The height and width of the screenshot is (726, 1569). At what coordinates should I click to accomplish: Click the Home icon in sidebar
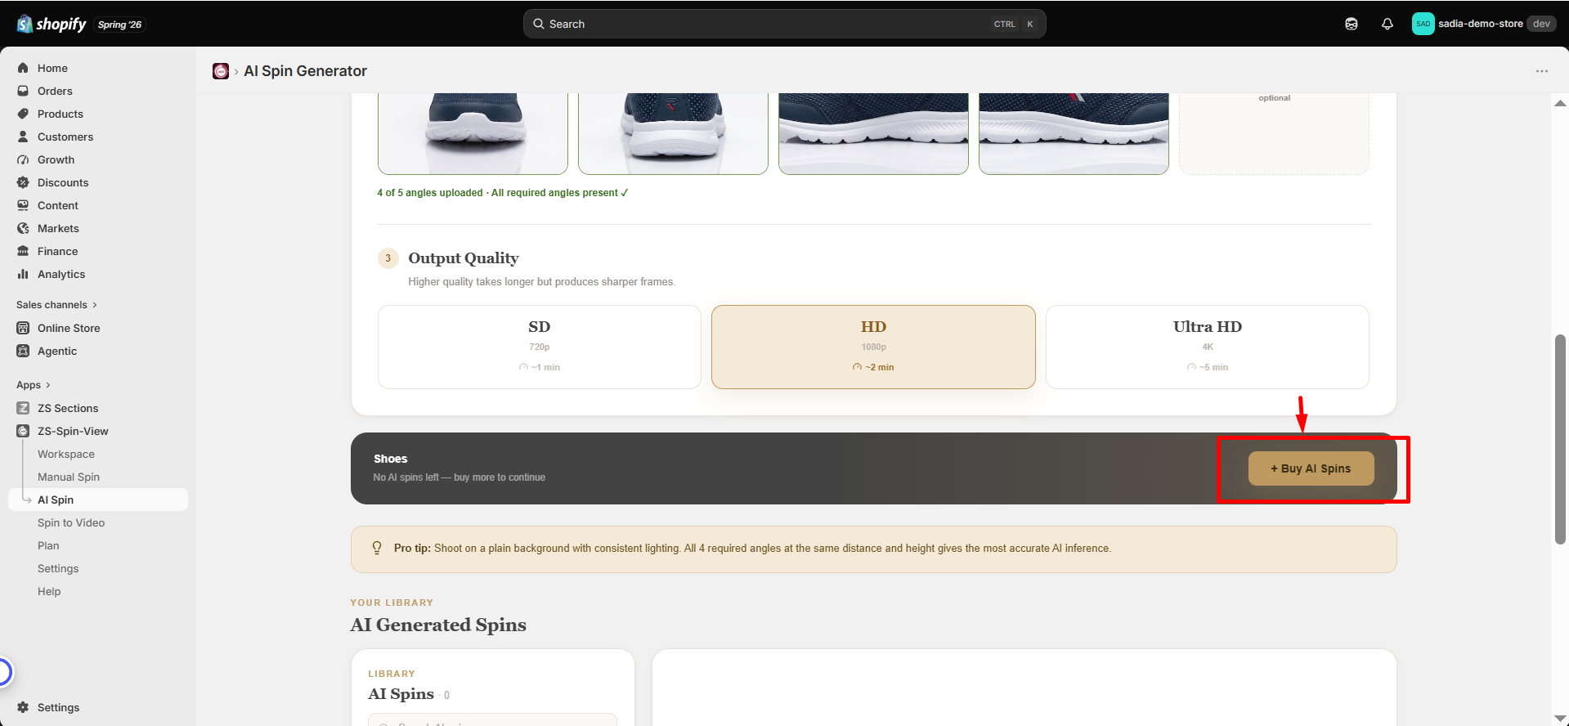(23, 68)
